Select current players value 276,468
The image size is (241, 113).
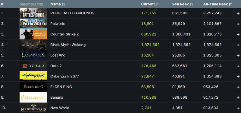coord(149,66)
